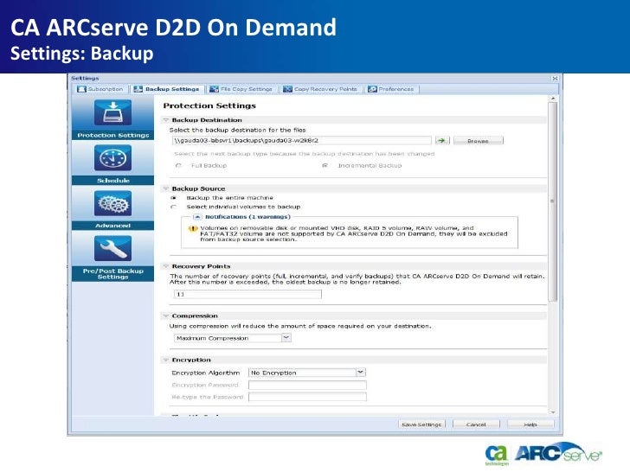
Task: Switch to the File Copy Settings tab
Action: point(242,89)
